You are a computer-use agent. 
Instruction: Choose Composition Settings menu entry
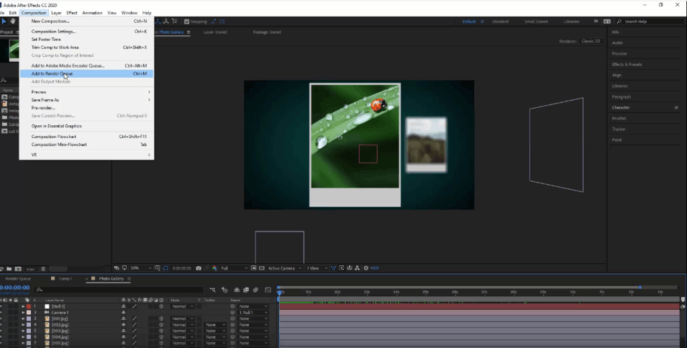pyautogui.click(x=87, y=32)
